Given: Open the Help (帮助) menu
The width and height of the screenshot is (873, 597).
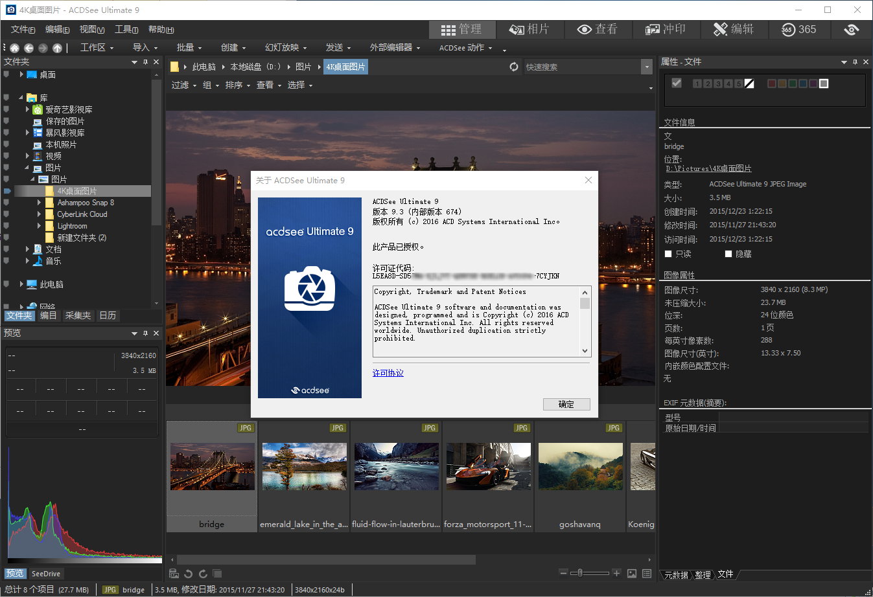Looking at the screenshot, I should [x=161, y=29].
